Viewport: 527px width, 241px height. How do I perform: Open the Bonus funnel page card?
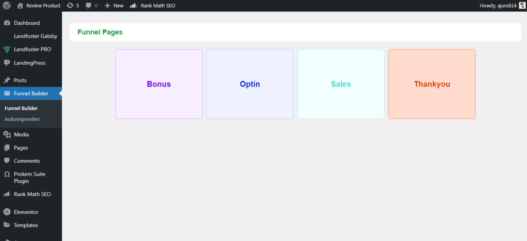(159, 84)
